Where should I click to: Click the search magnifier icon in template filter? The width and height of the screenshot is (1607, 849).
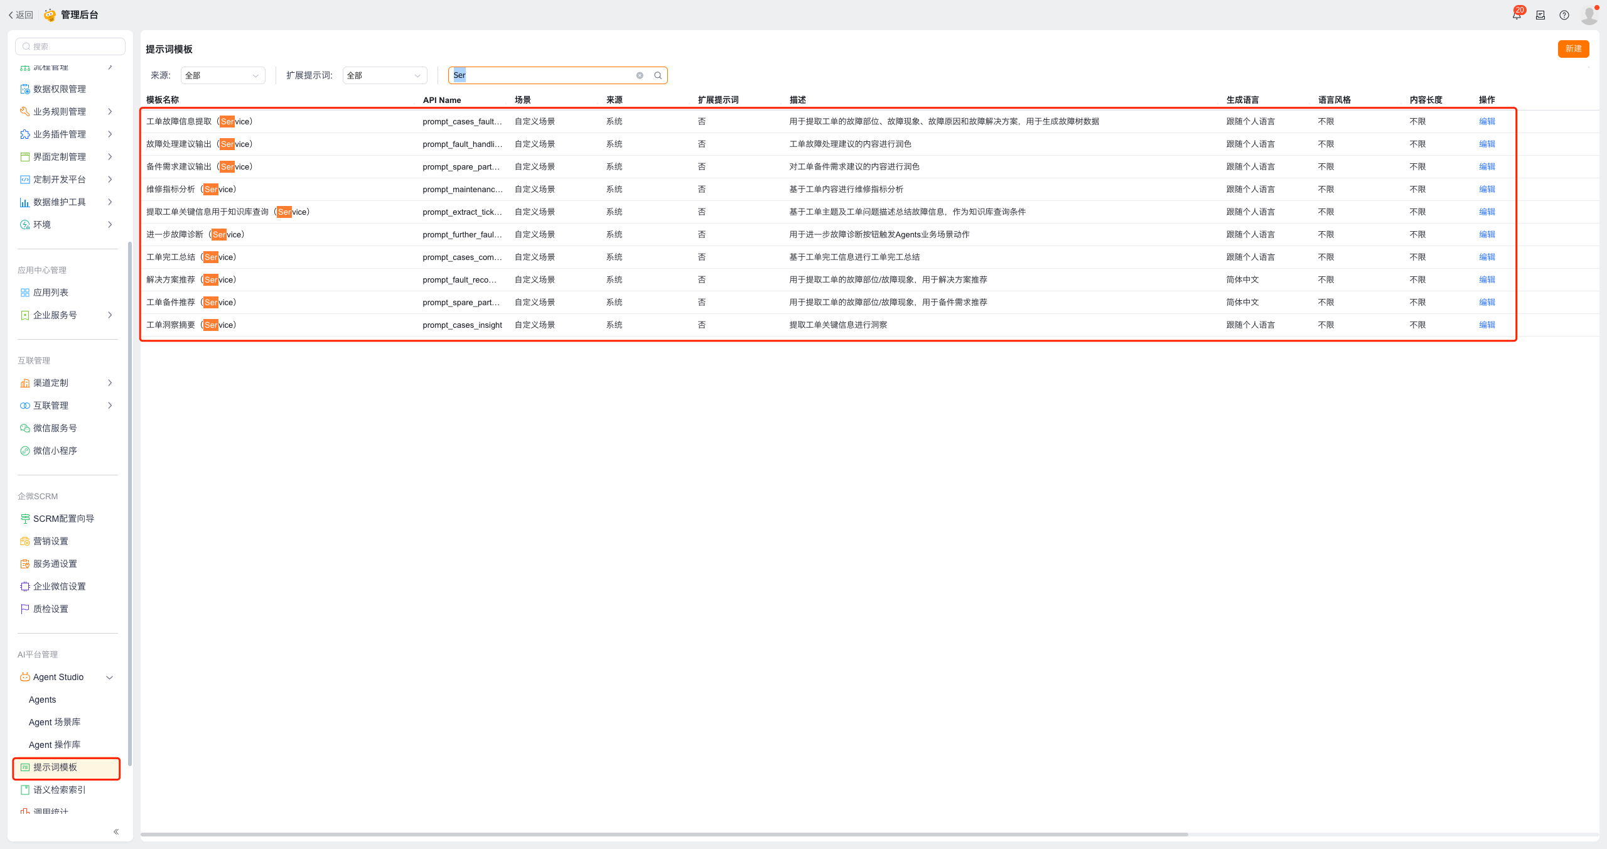[658, 75]
